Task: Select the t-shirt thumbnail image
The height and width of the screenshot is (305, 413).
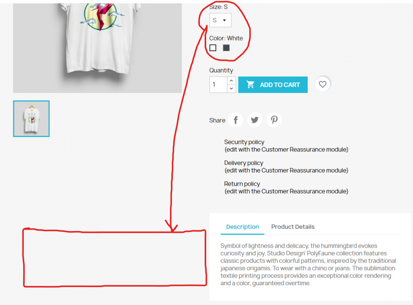Action: [x=31, y=119]
